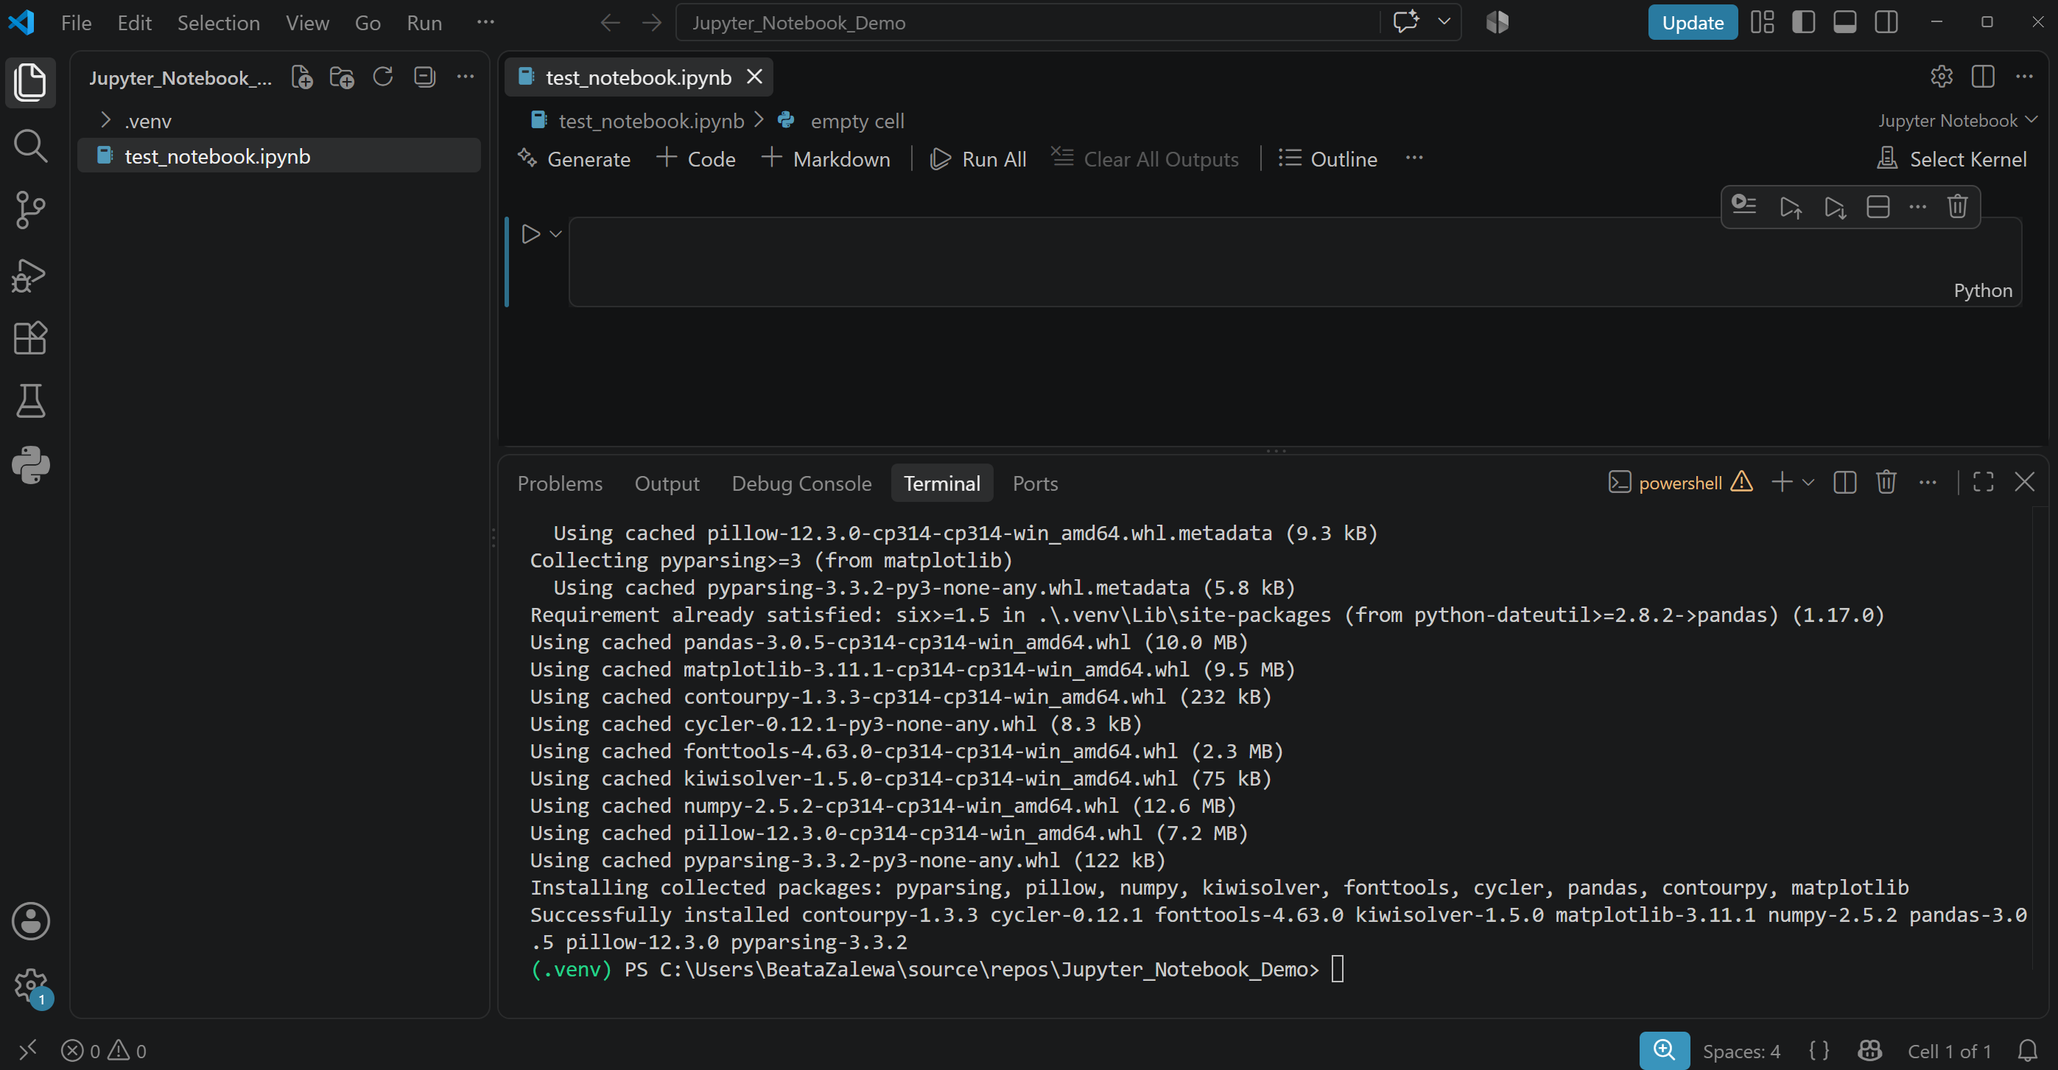2058x1070 pixels.
Task: Open notebook settings gear icon
Action: (1942, 77)
